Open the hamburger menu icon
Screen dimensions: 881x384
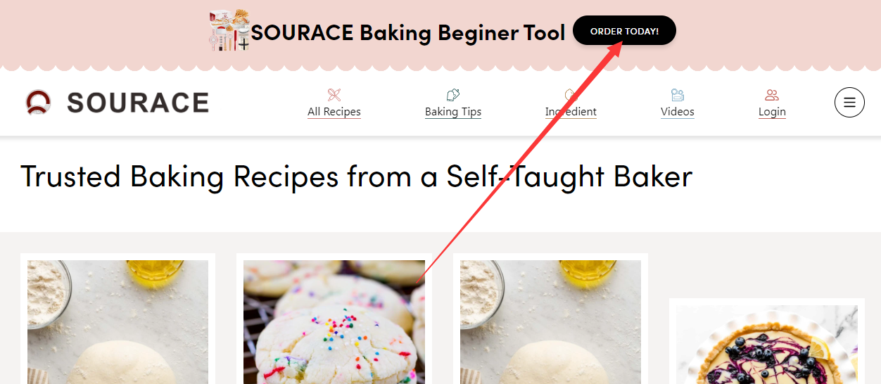tap(849, 102)
